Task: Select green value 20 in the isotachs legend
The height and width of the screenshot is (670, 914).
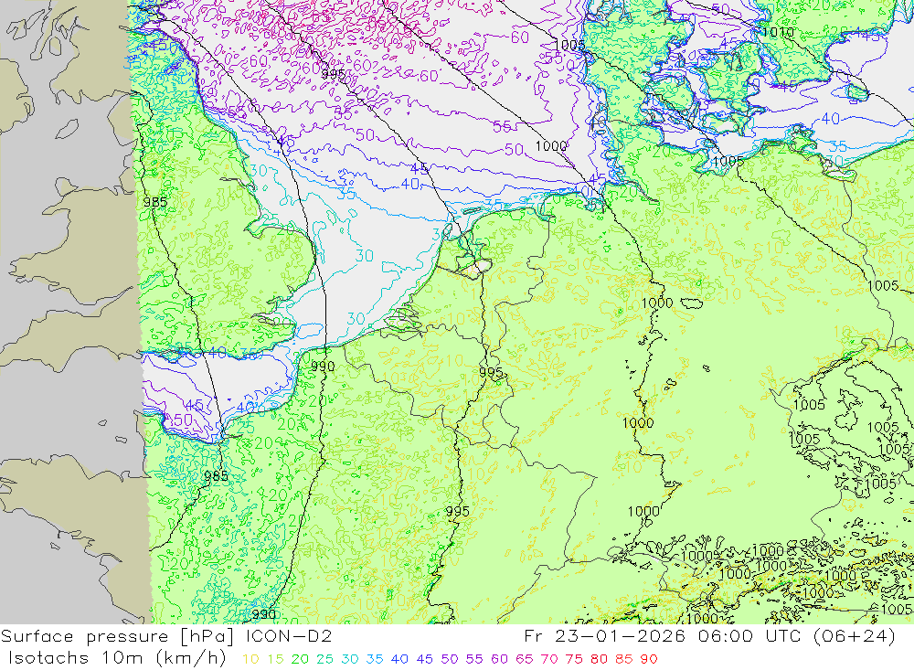Action: coord(300,660)
